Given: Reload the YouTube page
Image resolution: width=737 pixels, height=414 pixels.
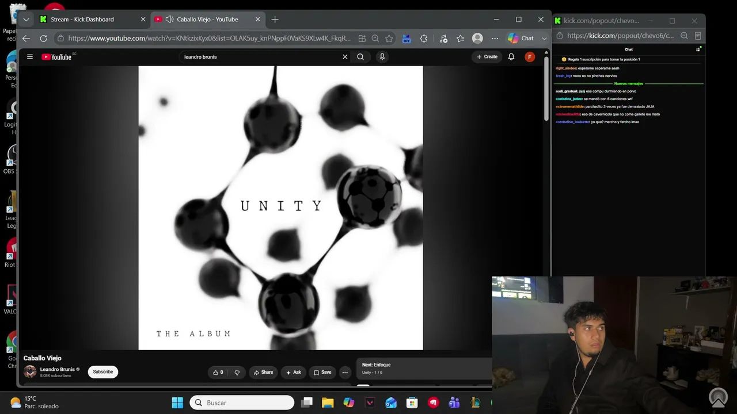Looking at the screenshot, I should coord(43,39).
